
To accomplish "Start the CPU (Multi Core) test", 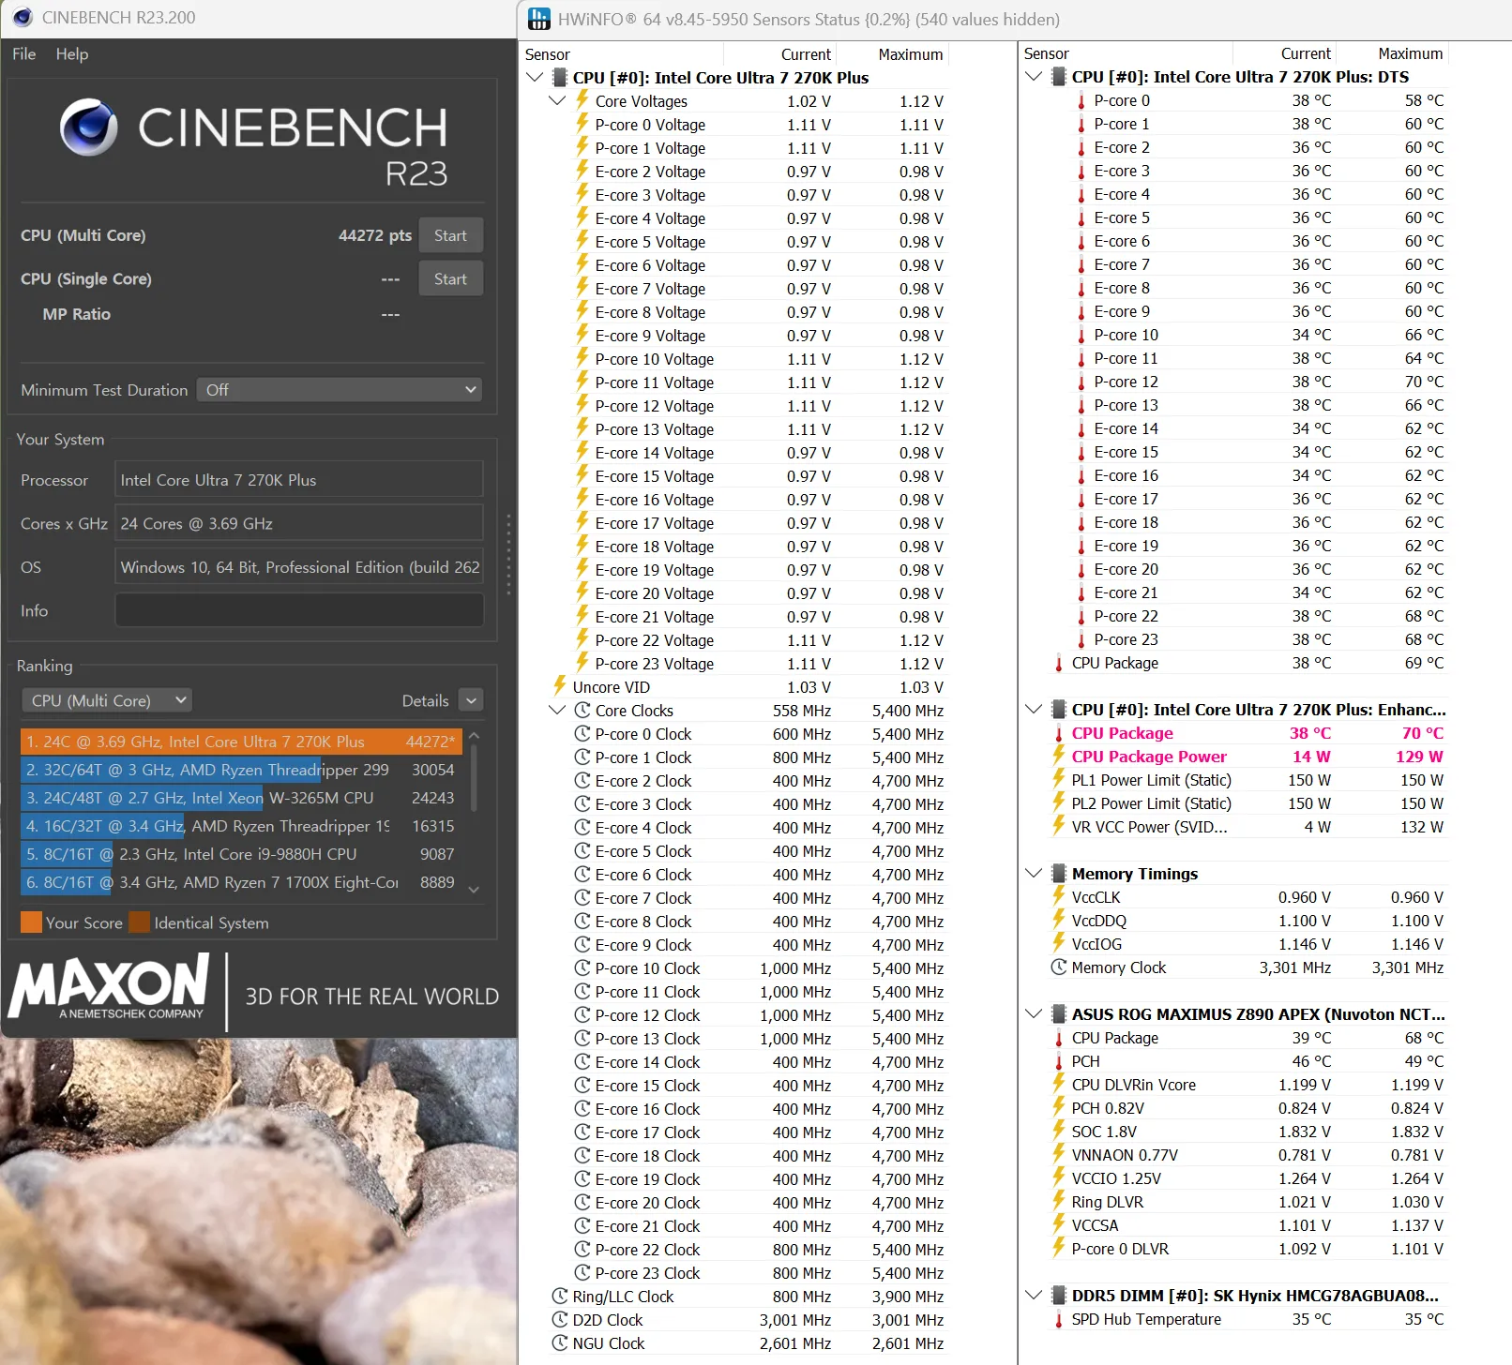I will point(450,235).
